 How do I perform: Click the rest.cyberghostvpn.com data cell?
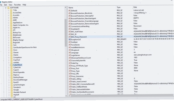click(143, 55)
